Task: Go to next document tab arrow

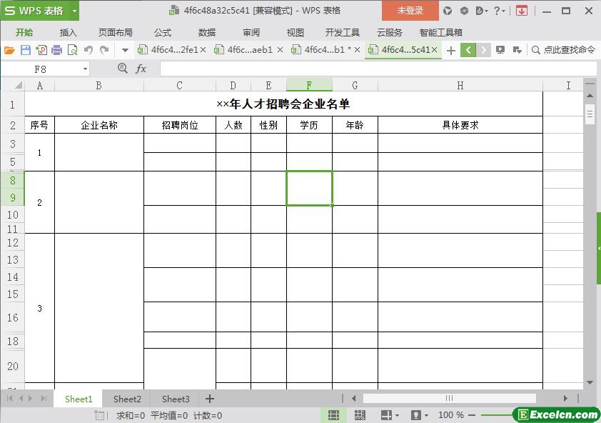Action: pos(483,50)
